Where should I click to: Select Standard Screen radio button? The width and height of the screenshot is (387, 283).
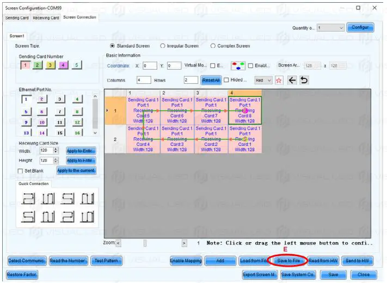pyautogui.click(x=112, y=46)
